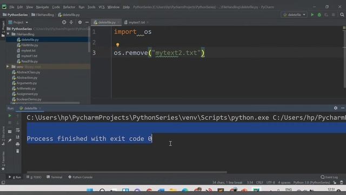Show the intention light bulb actions on line 2
346x195 pixels.
(x=118, y=45)
